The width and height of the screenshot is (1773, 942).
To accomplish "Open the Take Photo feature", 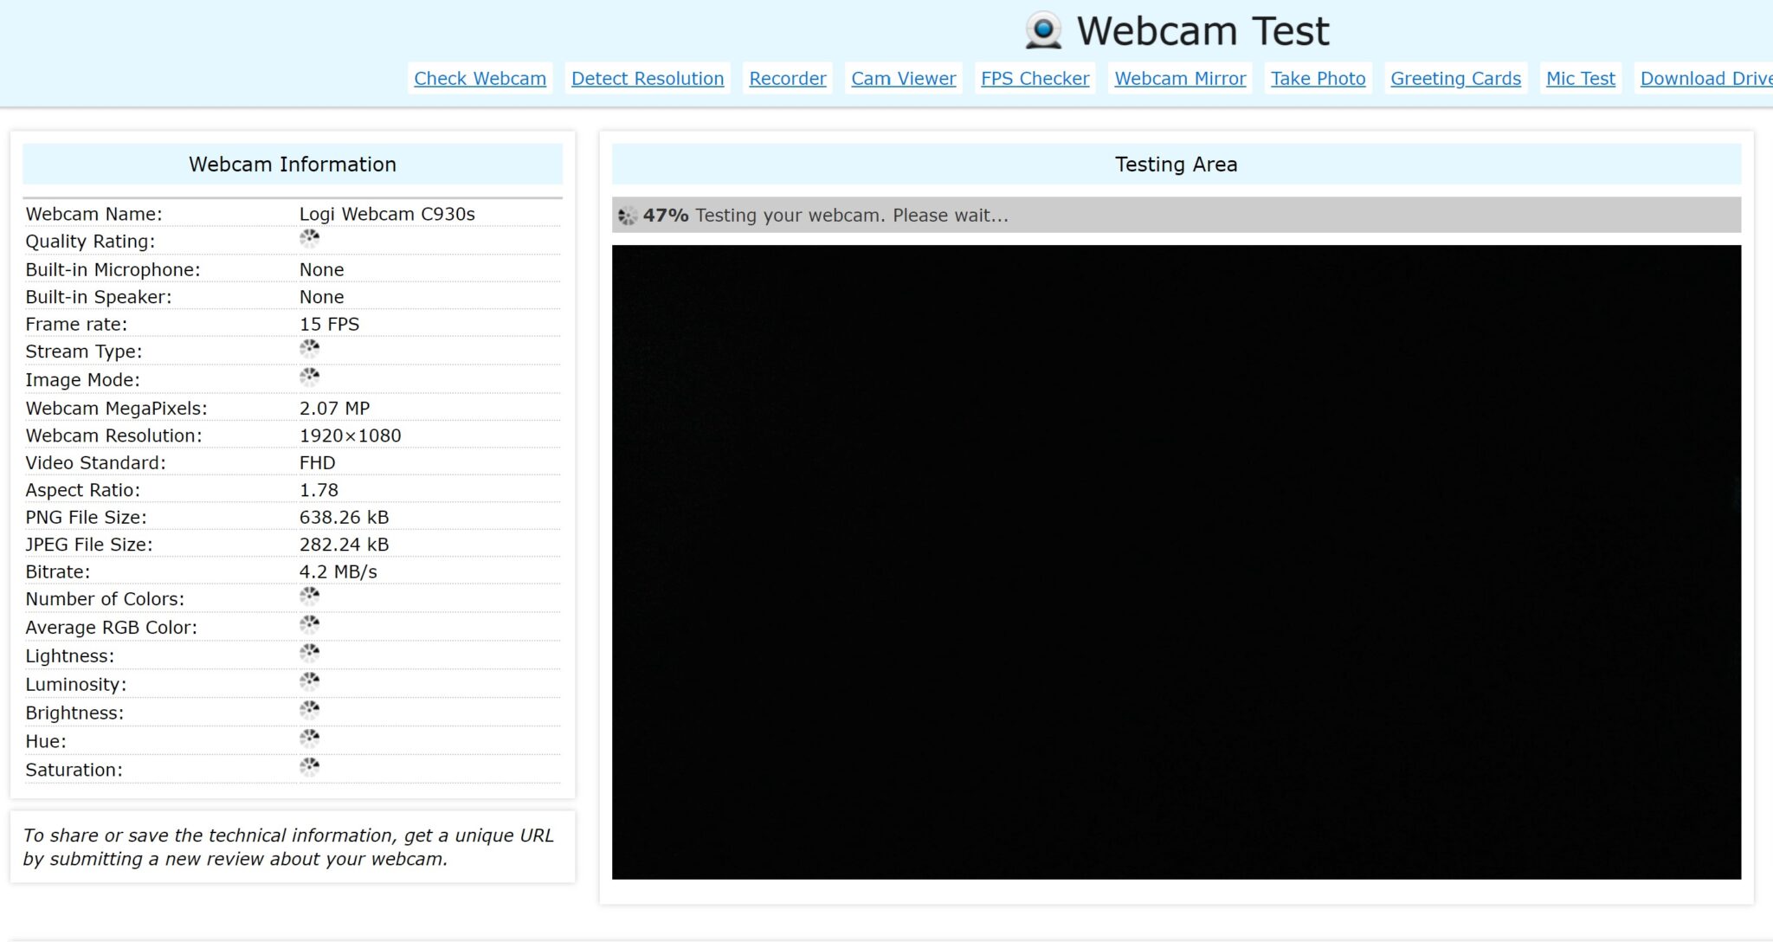I will 1318,78.
